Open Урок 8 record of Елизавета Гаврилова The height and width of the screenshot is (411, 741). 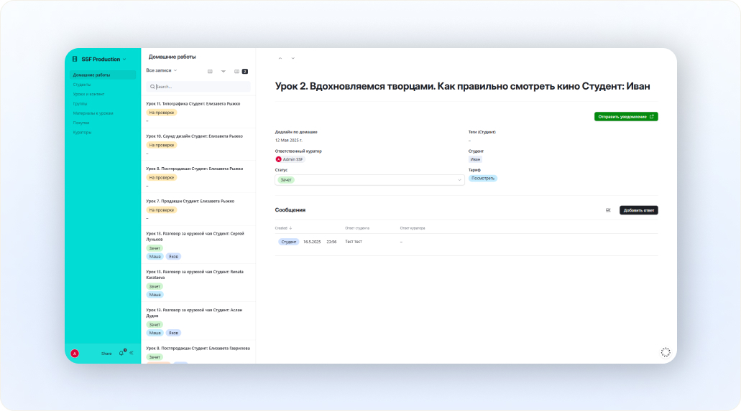pos(198,352)
